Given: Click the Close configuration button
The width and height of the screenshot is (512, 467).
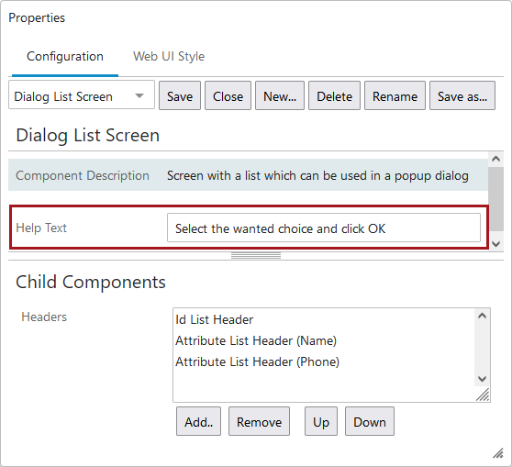Looking at the screenshot, I should point(228,95).
